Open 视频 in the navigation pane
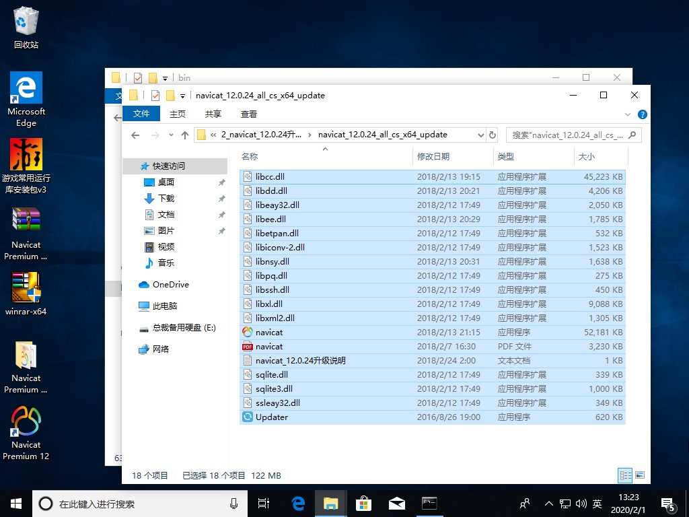 (166, 246)
